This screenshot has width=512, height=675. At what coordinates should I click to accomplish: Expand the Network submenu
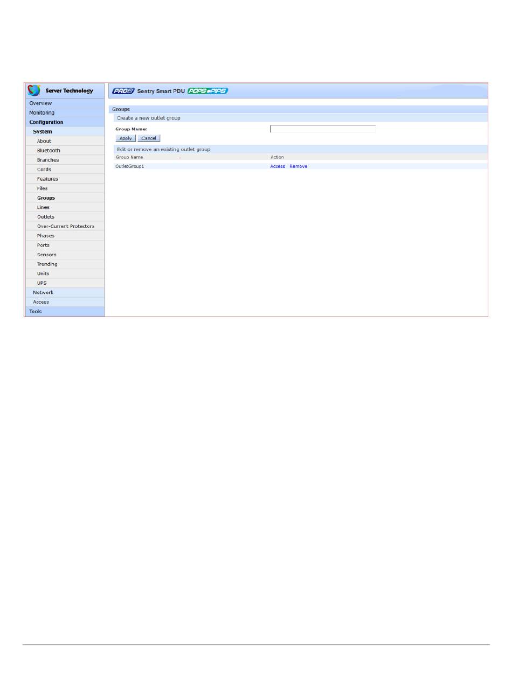(65, 292)
